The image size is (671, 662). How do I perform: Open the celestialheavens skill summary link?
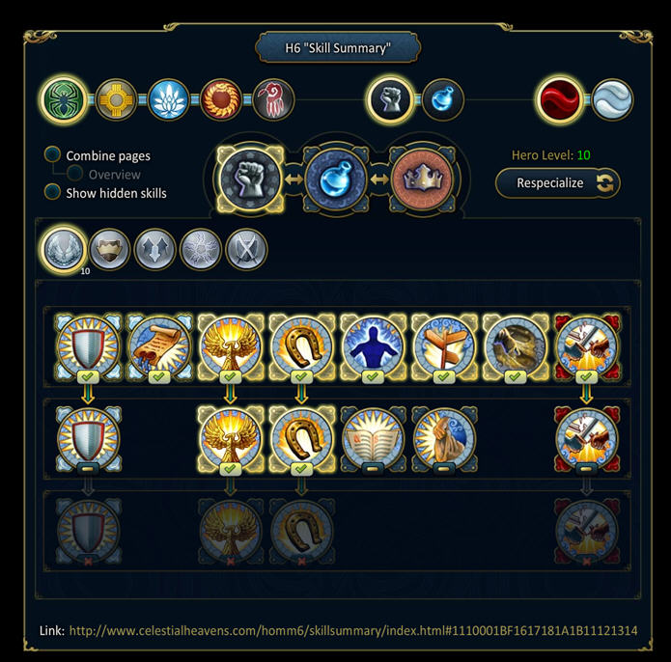(x=353, y=631)
